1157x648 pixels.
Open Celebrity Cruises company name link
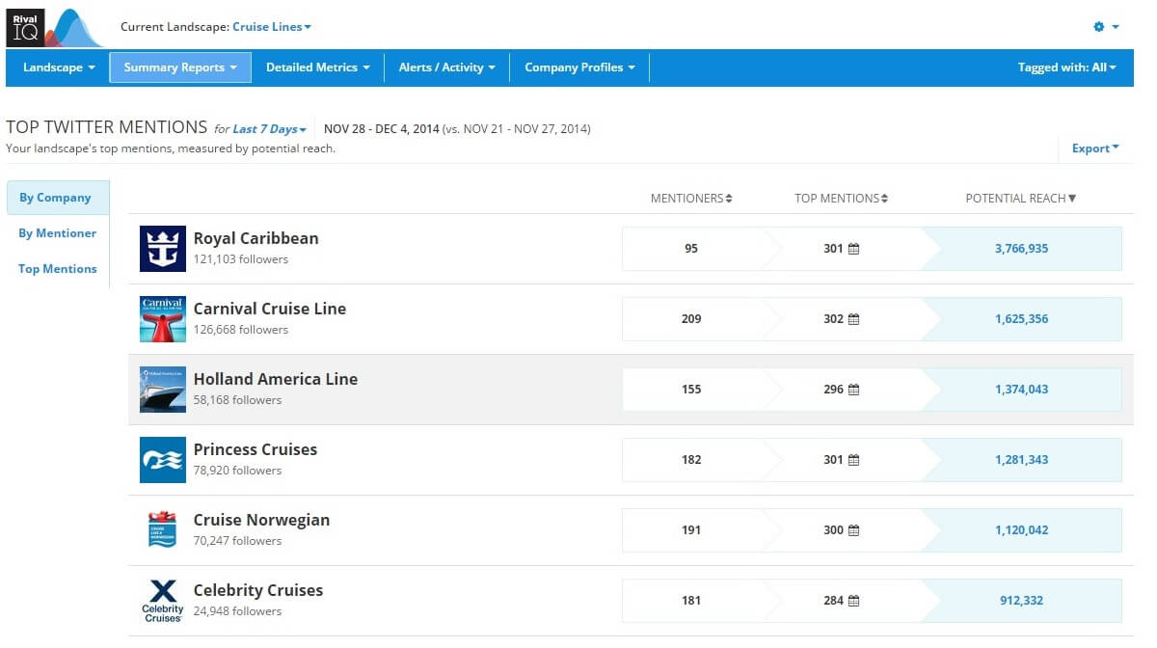coord(258,590)
